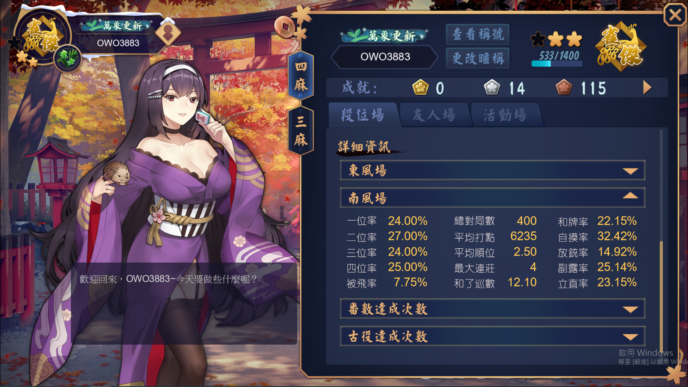Click the gold achievement badge icon
Viewport: 688px width, 387px height.
[420, 87]
